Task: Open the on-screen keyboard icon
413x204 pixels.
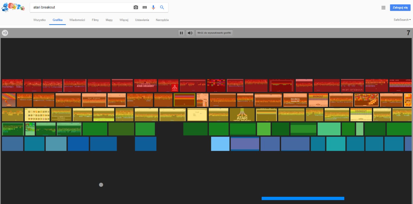Action: (145, 7)
